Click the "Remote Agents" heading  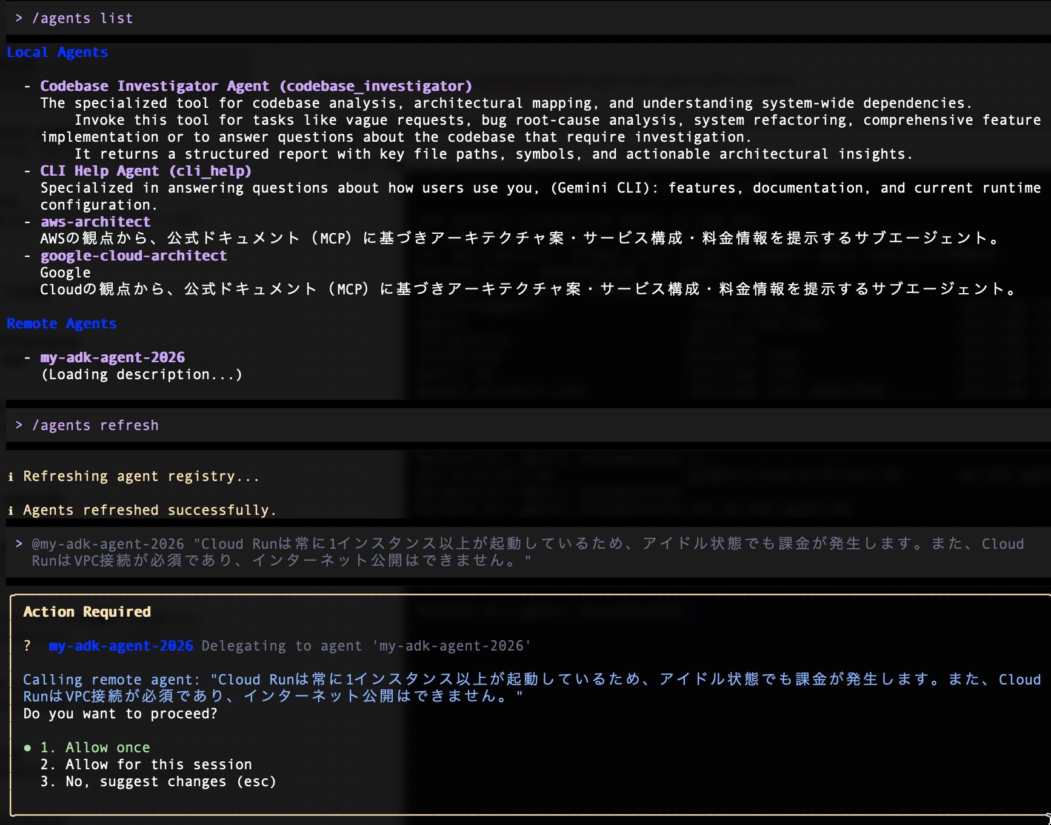pyautogui.click(x=61, y=323)
